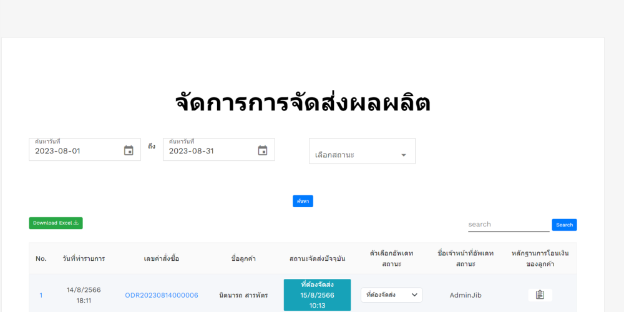Click the end date field showing 2023-08-31
Image resolution: width=624 pixels, height=312 pixels.
pos(209,151)
